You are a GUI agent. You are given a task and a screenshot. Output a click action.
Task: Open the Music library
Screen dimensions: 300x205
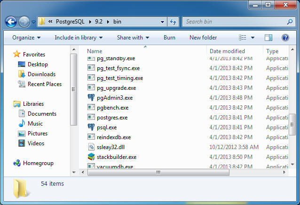tap(35, 124)
